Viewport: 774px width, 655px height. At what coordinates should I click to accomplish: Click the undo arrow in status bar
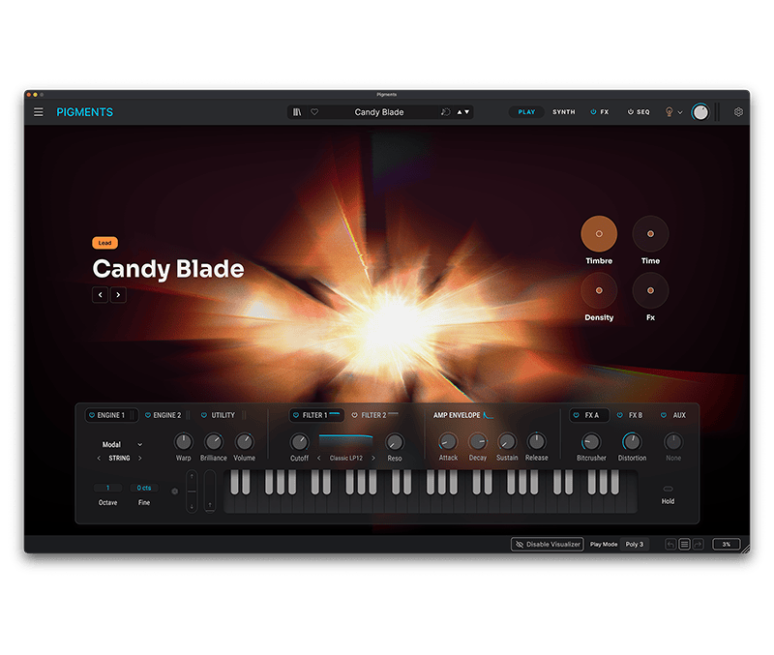point(670,545)
